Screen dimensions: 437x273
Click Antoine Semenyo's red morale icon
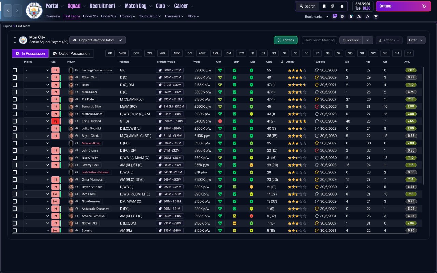click(251, 216)
